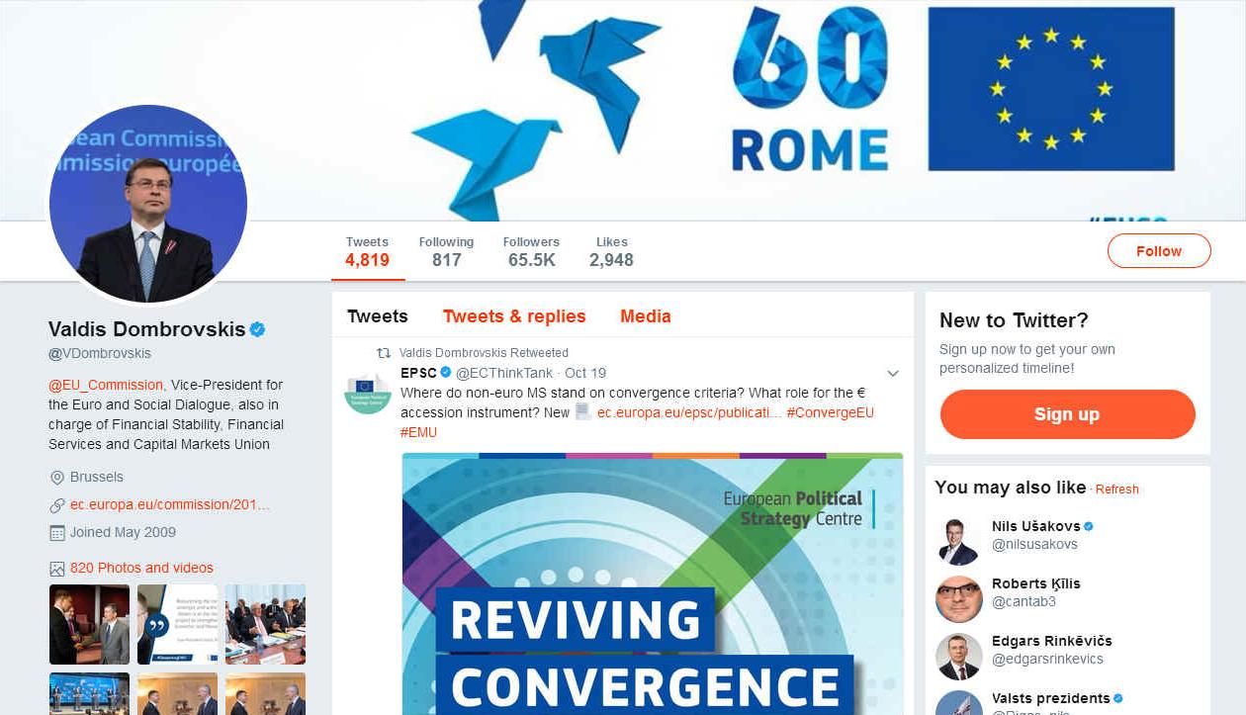Viewport: 1246px width, 715px height.
Task: Refresh the You may also like list
Action: (1117, 490)
